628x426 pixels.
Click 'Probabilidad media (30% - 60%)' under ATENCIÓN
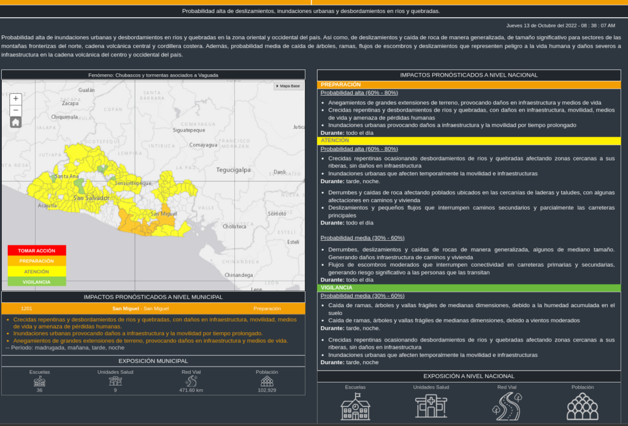coord(362,238)
